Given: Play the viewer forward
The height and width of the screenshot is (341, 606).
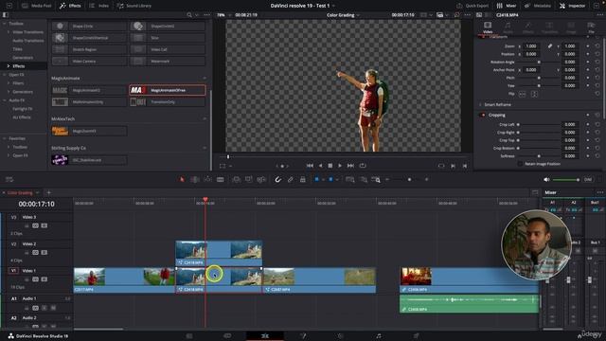Looking at the screenshot, I should [x=340, y=166].
